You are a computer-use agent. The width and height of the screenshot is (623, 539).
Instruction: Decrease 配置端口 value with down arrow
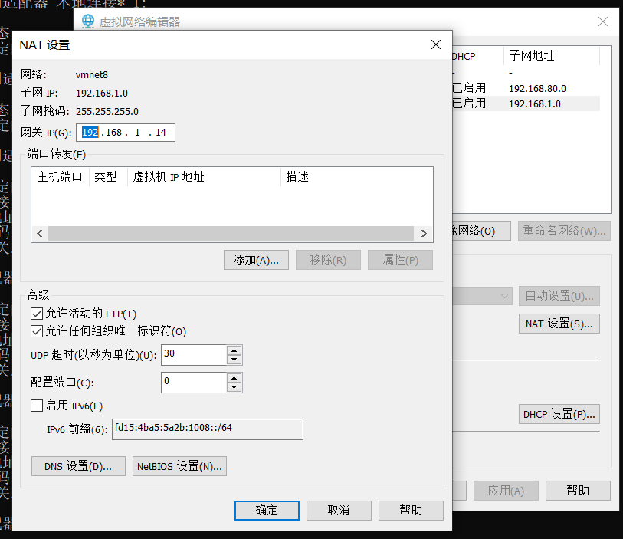tap(234, 387)
